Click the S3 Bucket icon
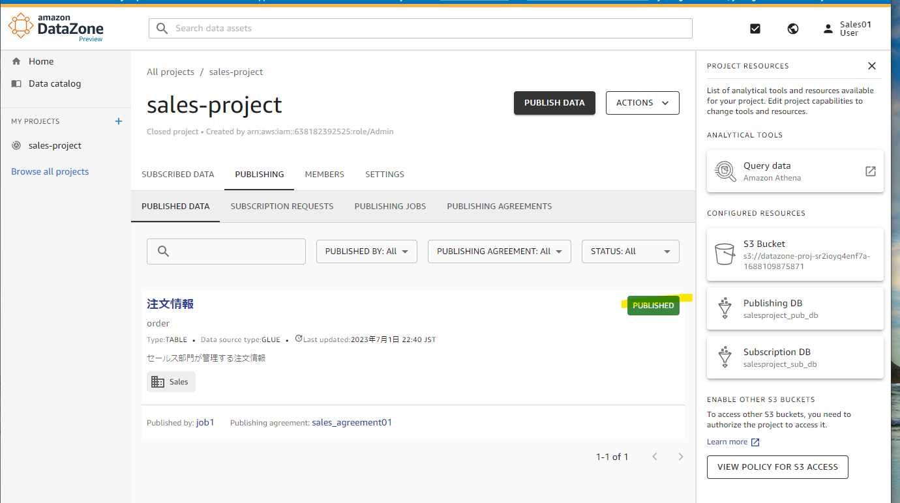900x503 pixels. tap(725, 254)
